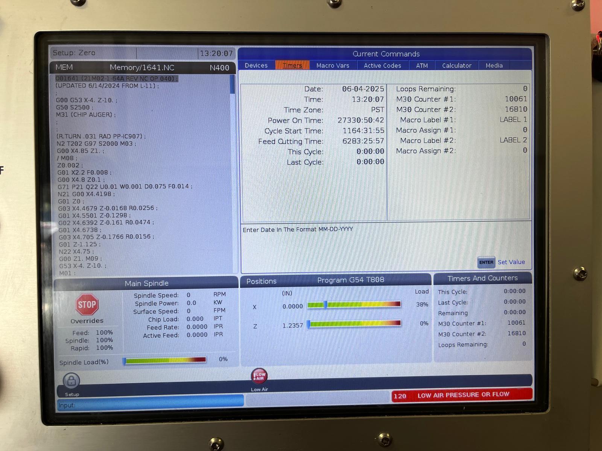Click the red Low Air Pressure alarm banner
Viewport: 602px width, 451px height.
click(462, 395)
